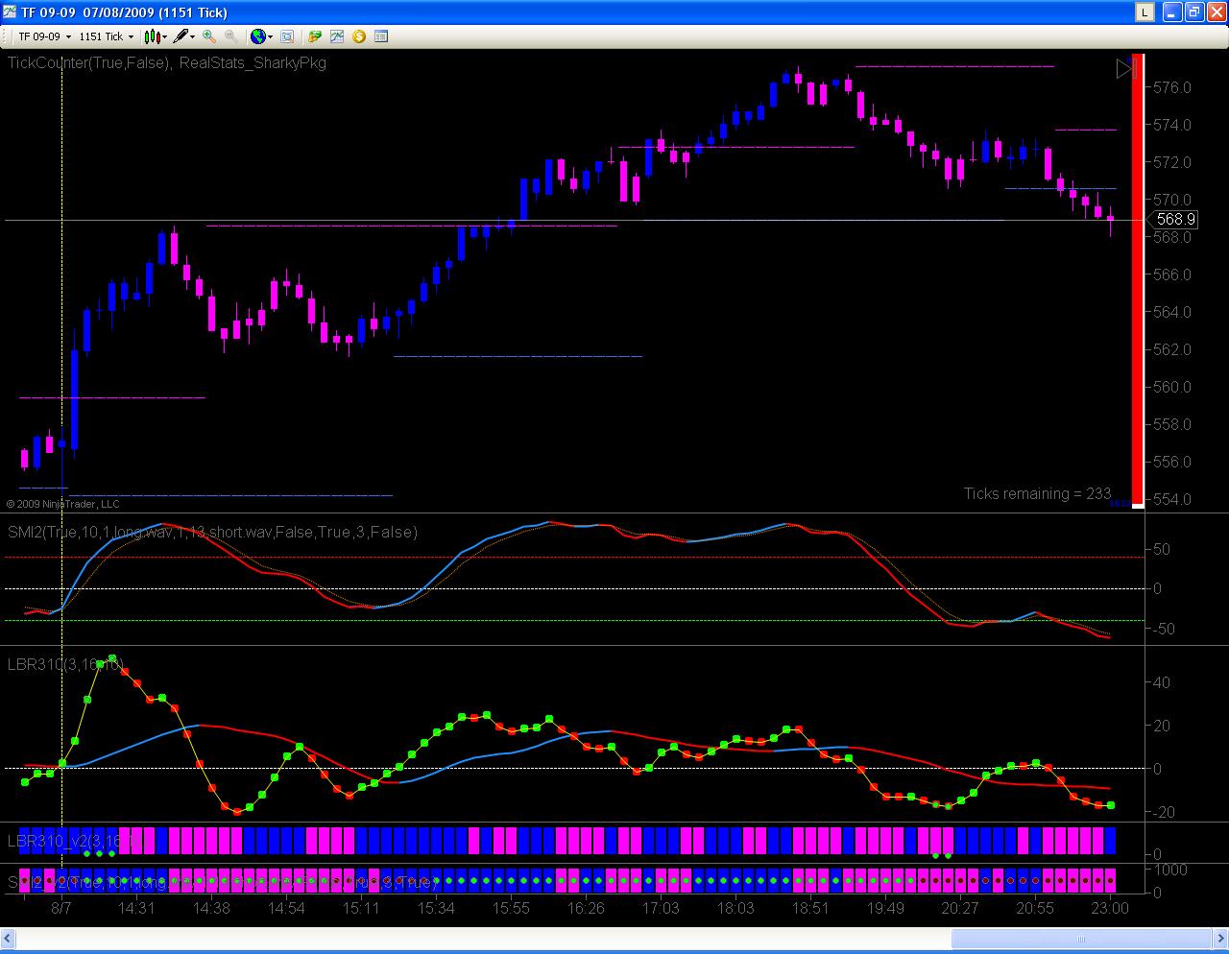Click the horizontal scrollbar thumb
Screen dimensions: 1229x954
[x=1080, y=939]
